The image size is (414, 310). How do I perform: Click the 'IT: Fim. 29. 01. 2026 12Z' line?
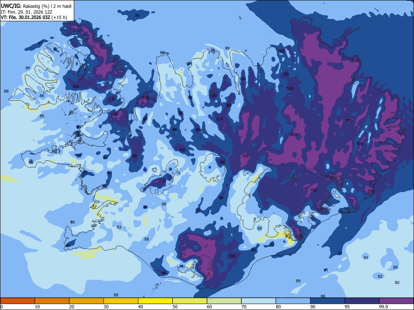coord(26,12)
